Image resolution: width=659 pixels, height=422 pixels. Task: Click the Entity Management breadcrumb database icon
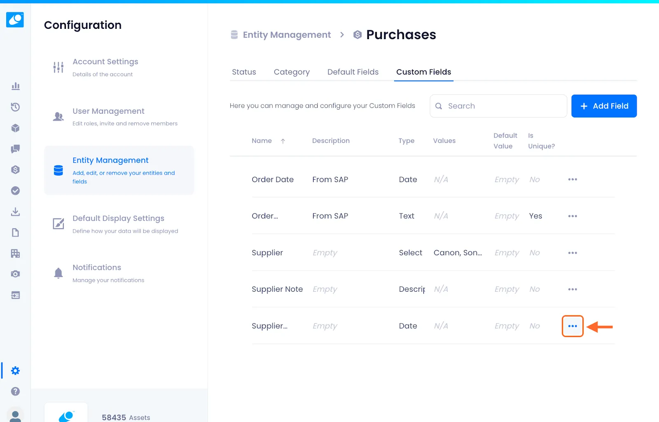[x=234, y=35]
